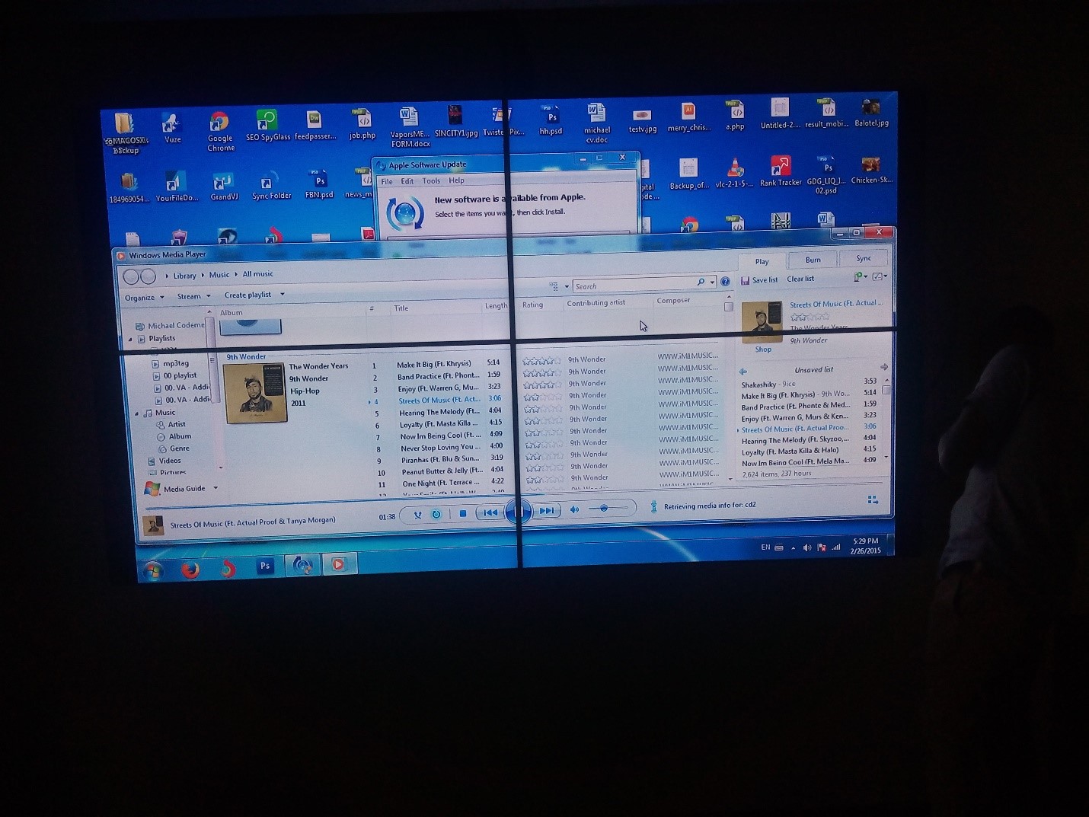Image resolution: width=1089 pixels, height=817 pixels.
Task: Switch to Now Playing view icon
Action: pyautogui.click(x=873, y=499)
